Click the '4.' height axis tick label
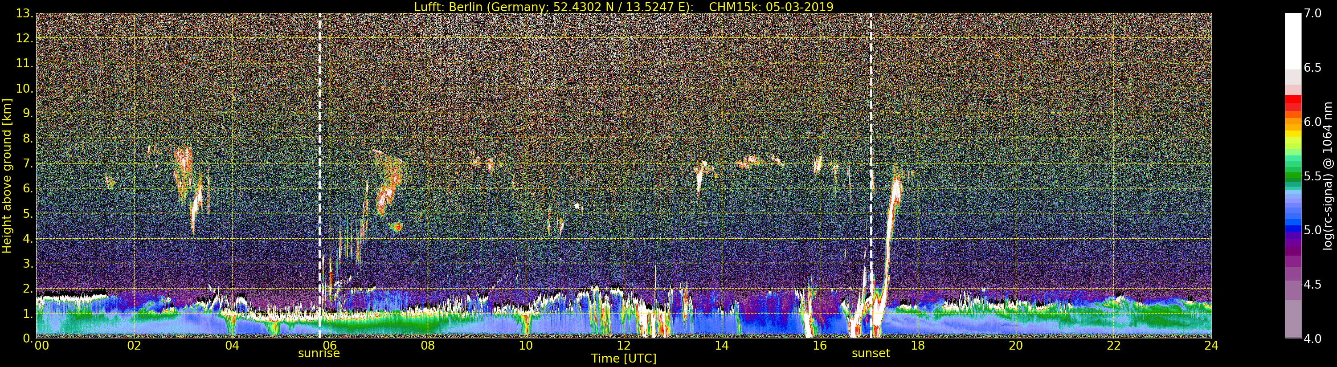 pos(28,239)
